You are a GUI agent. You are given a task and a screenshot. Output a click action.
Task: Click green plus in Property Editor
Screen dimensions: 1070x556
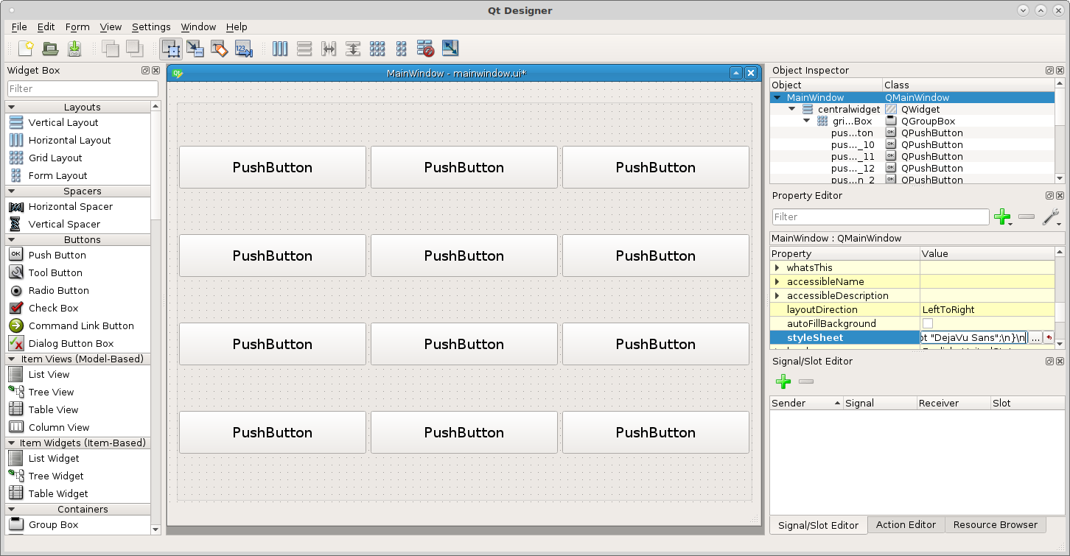(x=1002, y=217)
